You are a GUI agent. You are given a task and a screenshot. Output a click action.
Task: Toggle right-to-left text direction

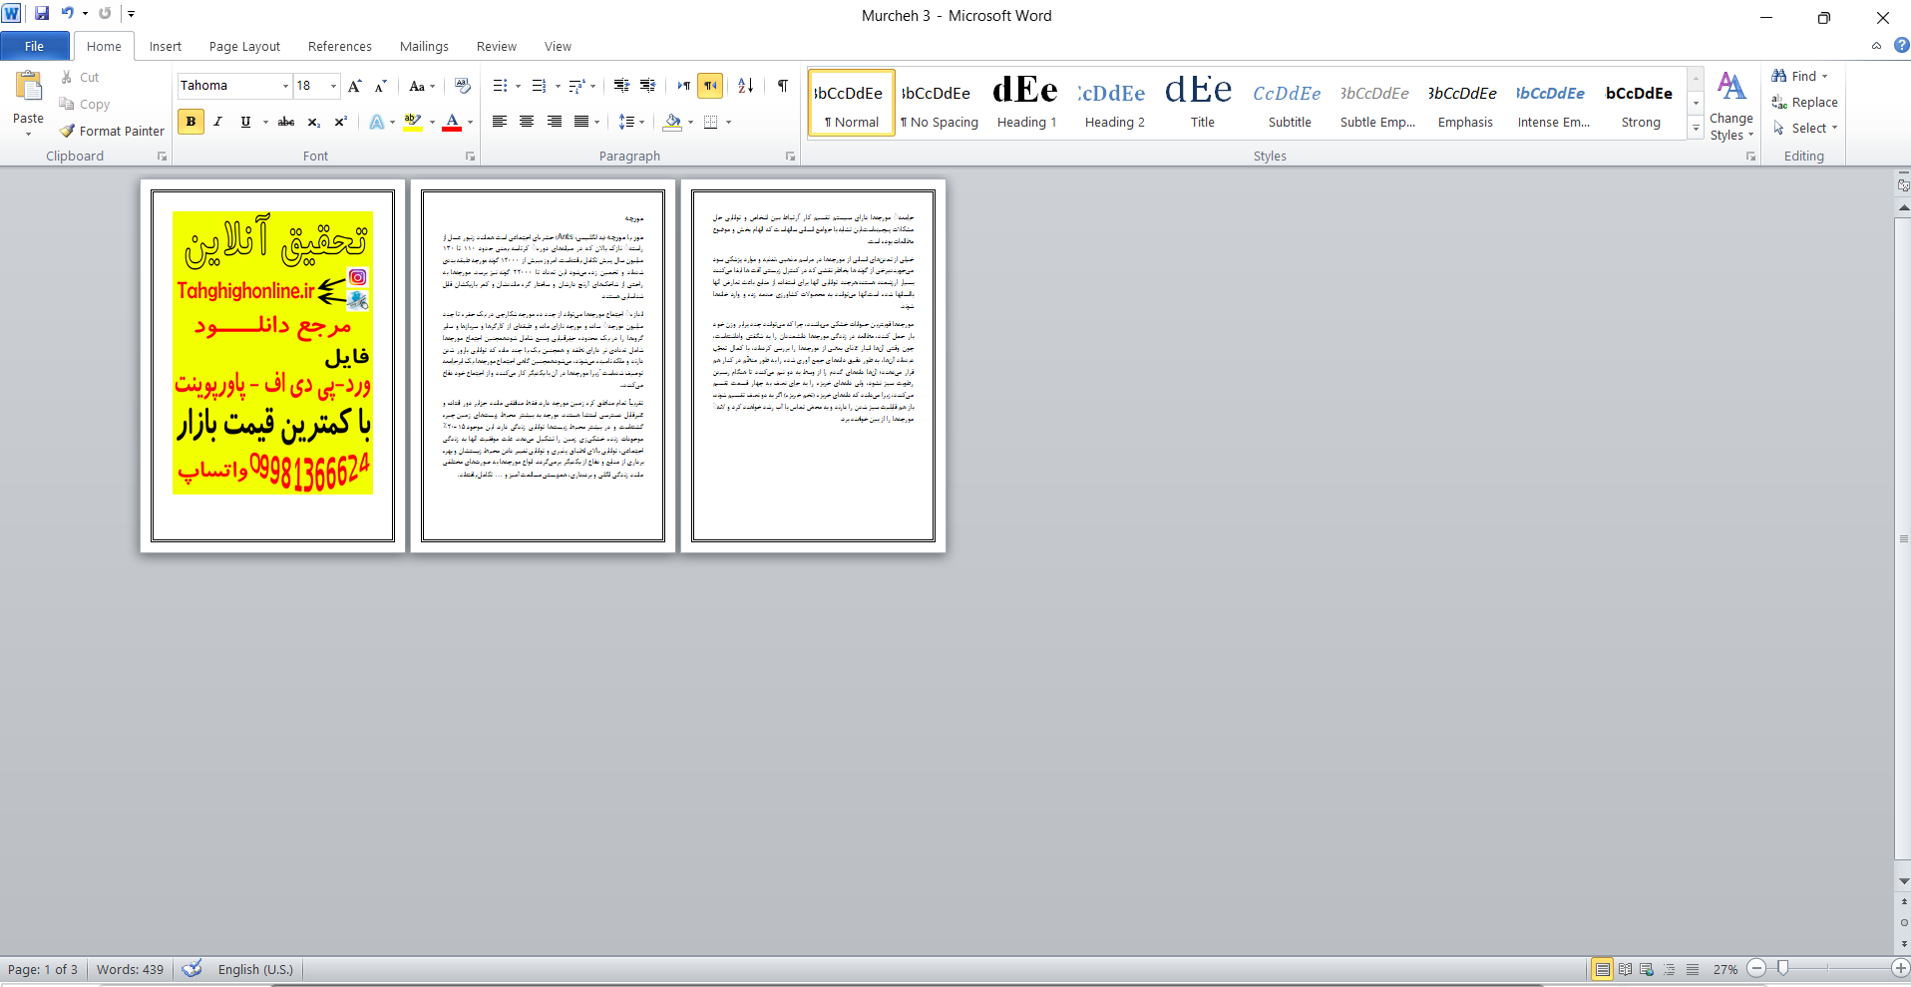click(x=710, y=86)
